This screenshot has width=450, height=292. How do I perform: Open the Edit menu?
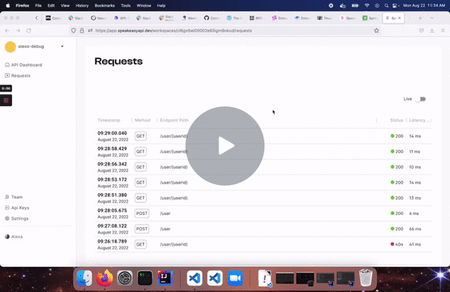pos(51,6)
